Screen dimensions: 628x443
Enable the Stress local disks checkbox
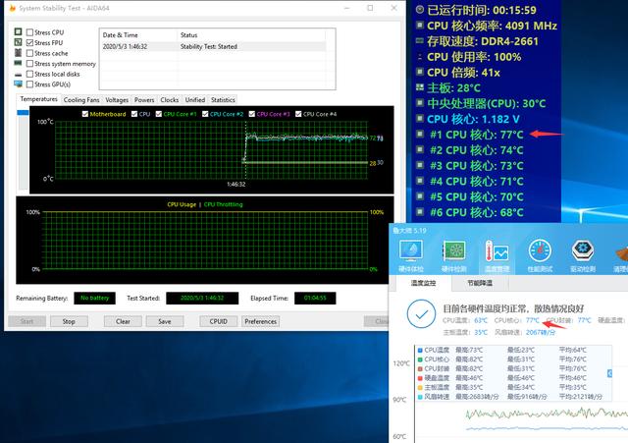29,74
